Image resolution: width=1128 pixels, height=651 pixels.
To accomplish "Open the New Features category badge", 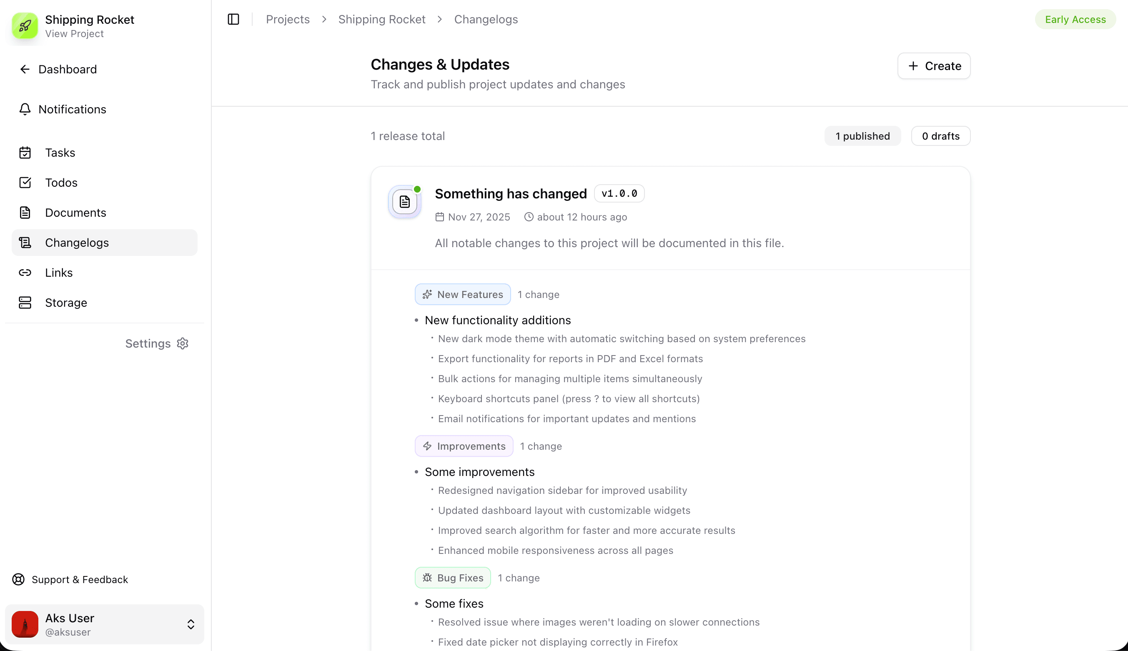I will point(462,294).
